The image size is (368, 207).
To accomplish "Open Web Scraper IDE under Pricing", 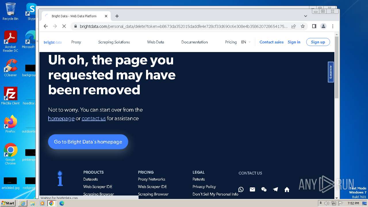I will pos(152,187).
